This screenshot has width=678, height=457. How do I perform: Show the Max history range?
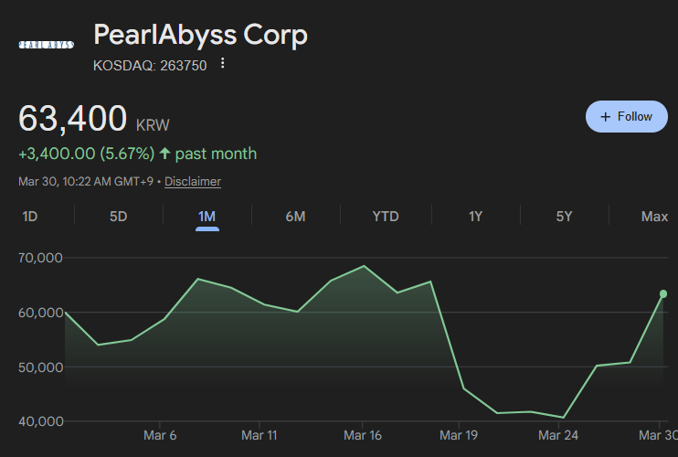pos(654,217)
